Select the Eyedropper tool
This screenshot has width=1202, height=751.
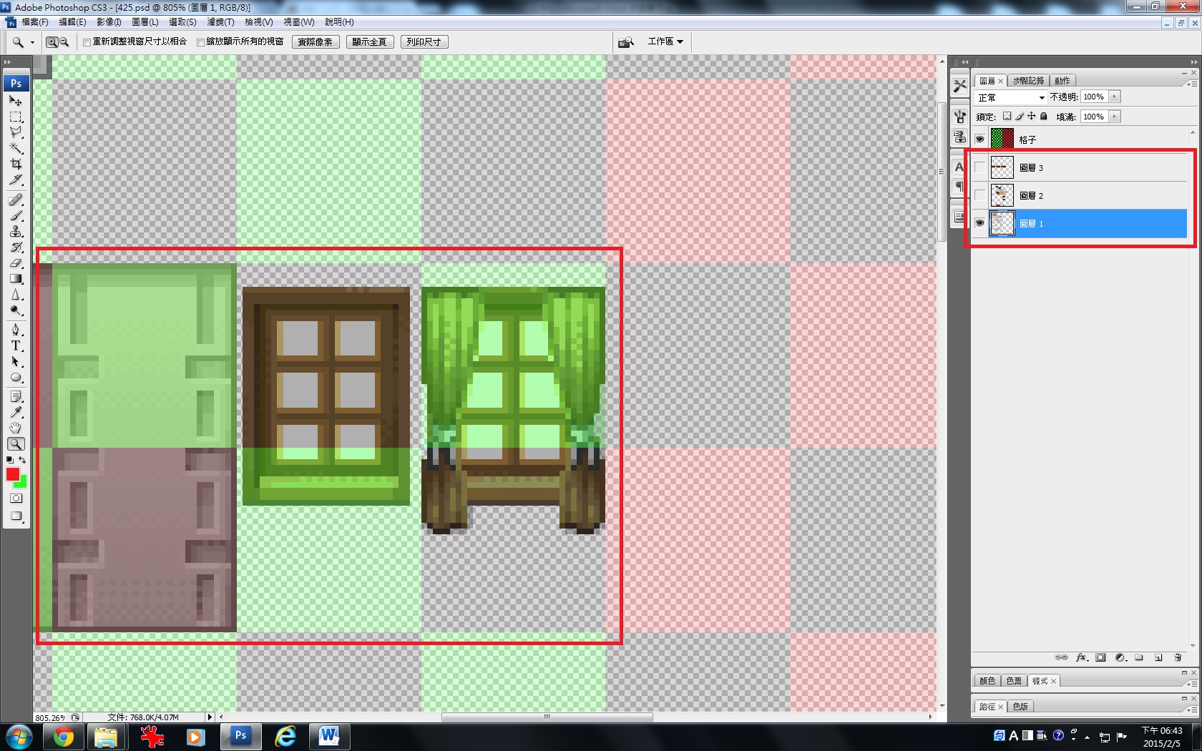(x=16, y=412)
